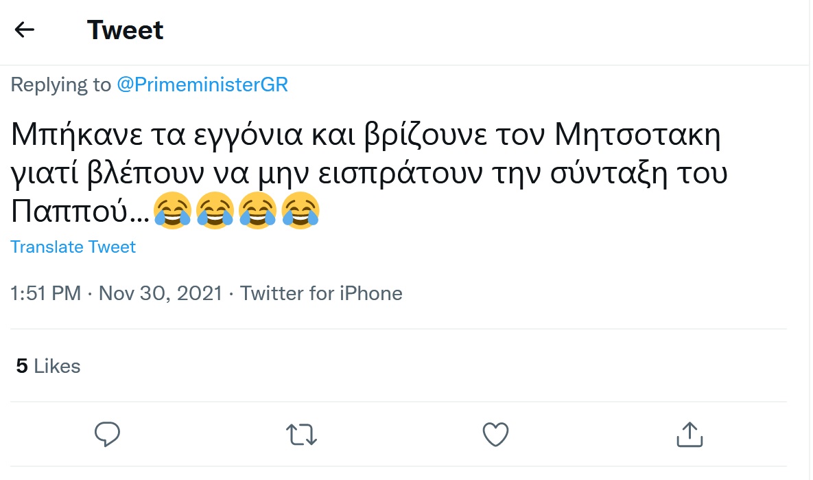Go back using the left arrow

(x=25, y=30)
